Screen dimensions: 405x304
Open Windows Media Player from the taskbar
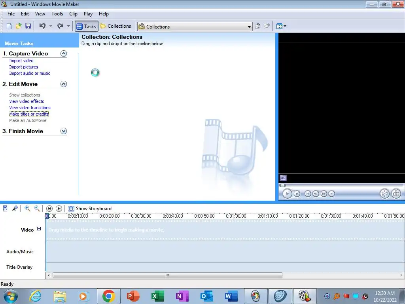point(83,296)
